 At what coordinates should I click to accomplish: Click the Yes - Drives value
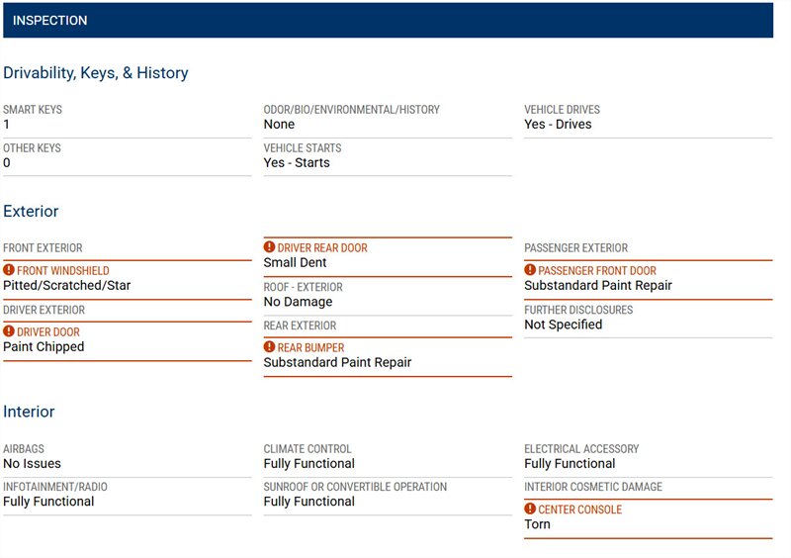(x=558, y=125)
